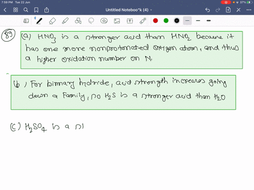Add a new page
The height and width of the screenshot is (190, 254).
coord(228,10)
